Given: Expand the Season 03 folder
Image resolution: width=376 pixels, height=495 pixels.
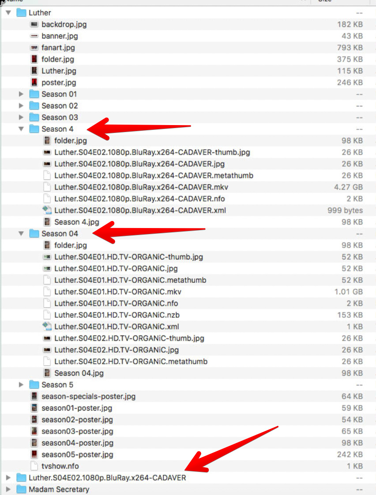Looking at the screenshot, I should pos(21,118).
